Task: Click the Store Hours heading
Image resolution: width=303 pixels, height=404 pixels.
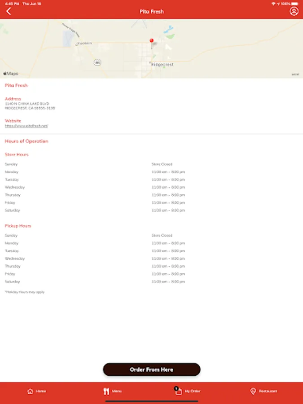Action: [x=17, y=154]
